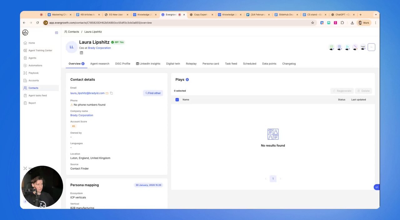The height and width of the screenshot is (220, 400).
Task: Click the browser back arrow
Action: click(x=24, y=23)
